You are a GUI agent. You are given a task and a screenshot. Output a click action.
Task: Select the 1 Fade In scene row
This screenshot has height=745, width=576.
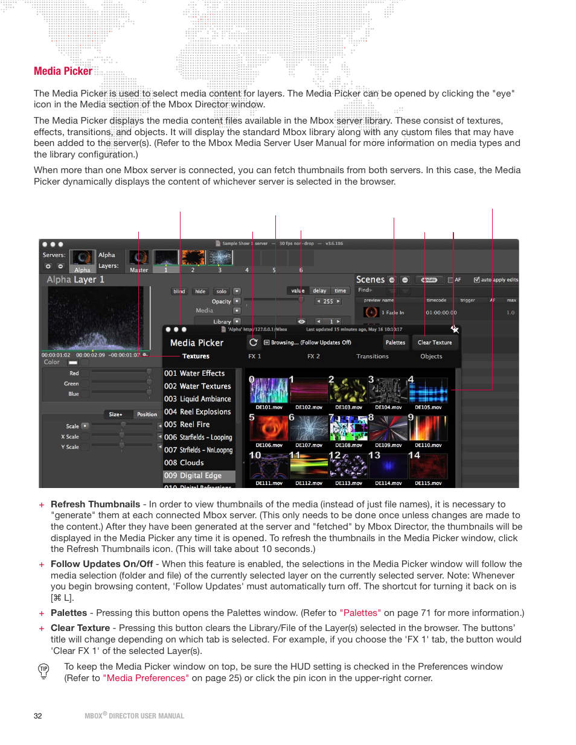[438, 312]
